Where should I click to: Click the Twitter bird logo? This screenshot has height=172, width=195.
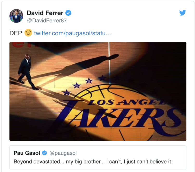(x=183, y=13)
